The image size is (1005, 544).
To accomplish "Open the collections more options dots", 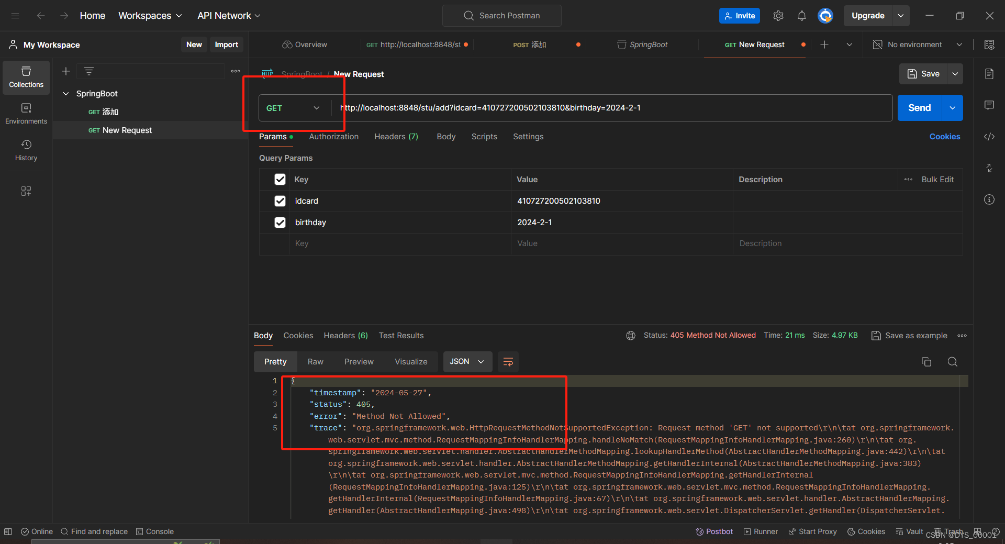I will click(x=236, y=71).
